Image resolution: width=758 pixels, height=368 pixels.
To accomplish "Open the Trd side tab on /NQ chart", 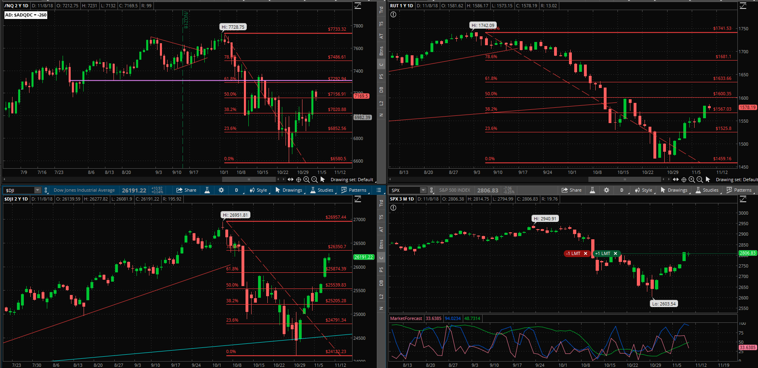I will (x=381, y=10).
